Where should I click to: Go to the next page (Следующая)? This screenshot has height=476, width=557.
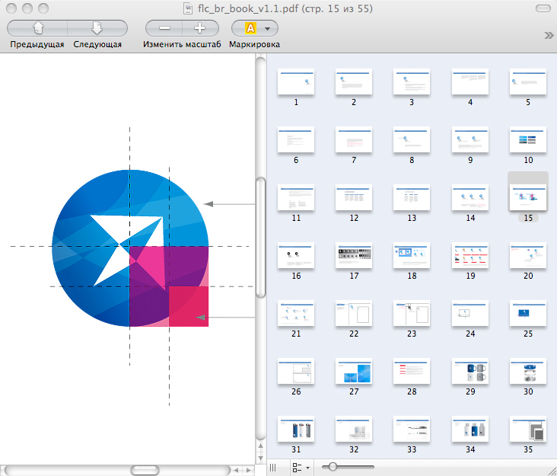pos(97,28)
